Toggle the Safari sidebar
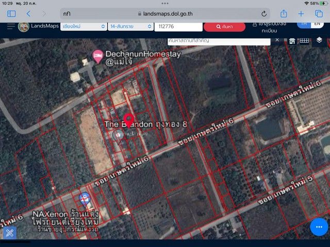330x247 pixels. pyautogui.click(x=11, y=14)
